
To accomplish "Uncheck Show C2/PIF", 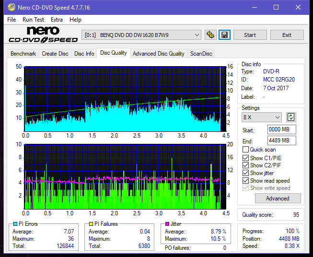I will (x=245, y=165).
